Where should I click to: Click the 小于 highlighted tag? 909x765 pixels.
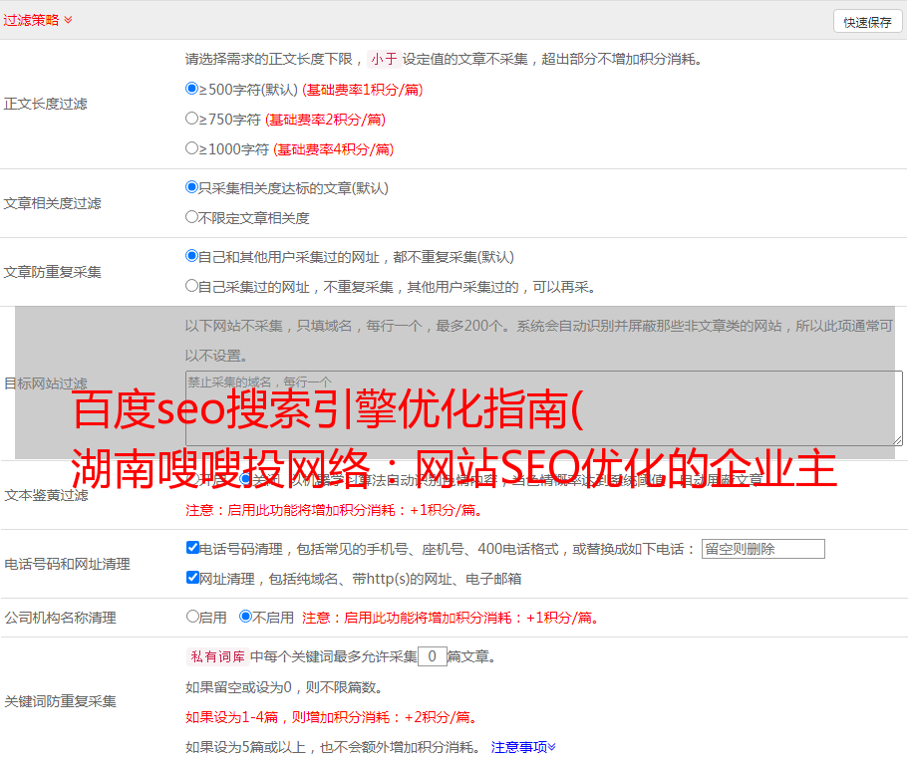(384, 59)
